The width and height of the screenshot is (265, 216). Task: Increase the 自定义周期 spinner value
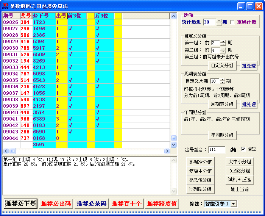point(222,79)
